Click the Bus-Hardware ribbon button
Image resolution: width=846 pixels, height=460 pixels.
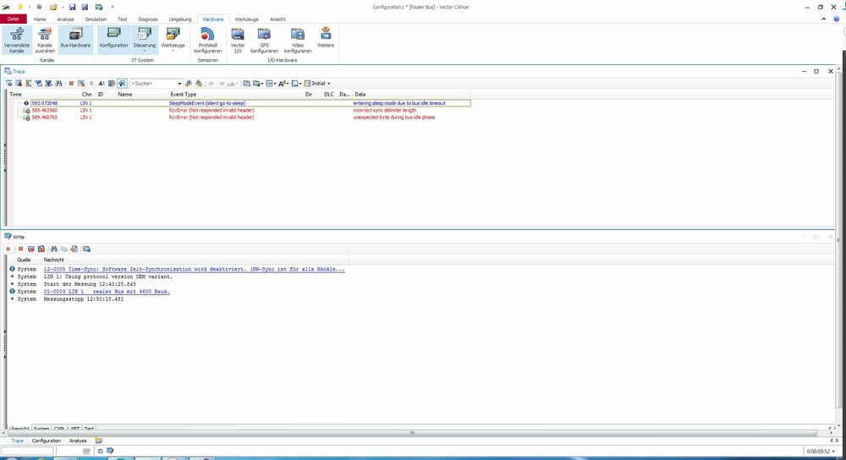click(x=75, y=38)
